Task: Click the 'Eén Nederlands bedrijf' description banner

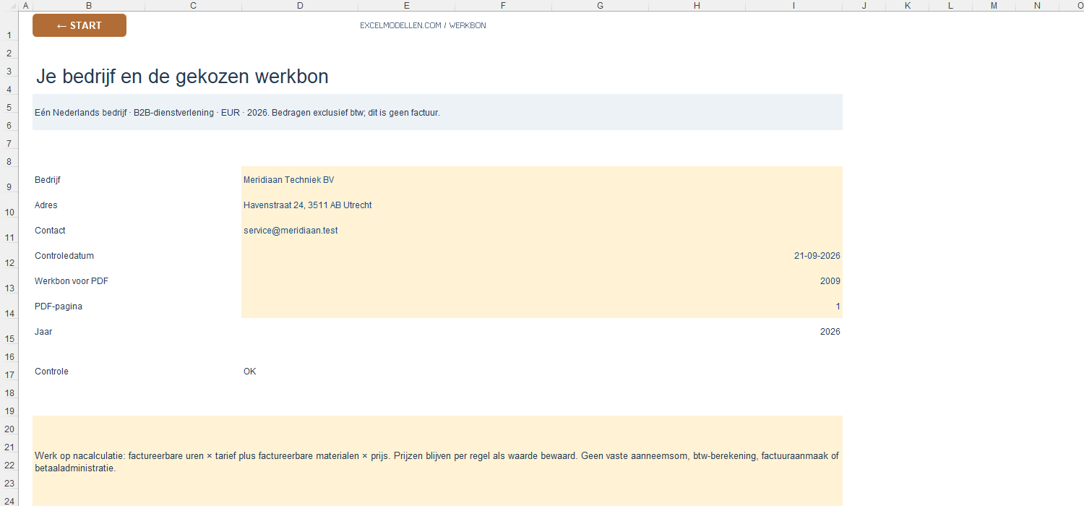Action: 437,112
